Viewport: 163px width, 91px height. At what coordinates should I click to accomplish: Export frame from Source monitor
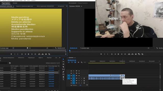tap(46, 54)
